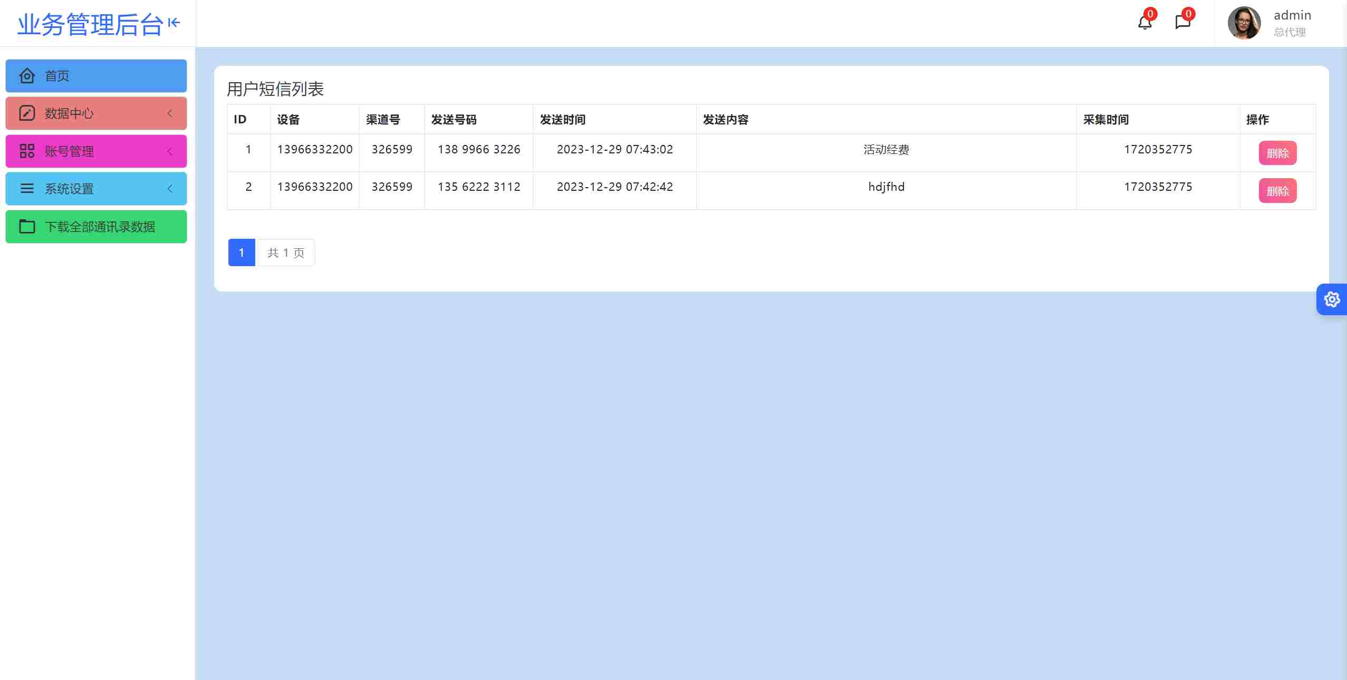
Task: Click the 账号管理 grid icon
Action: [27, 151]
